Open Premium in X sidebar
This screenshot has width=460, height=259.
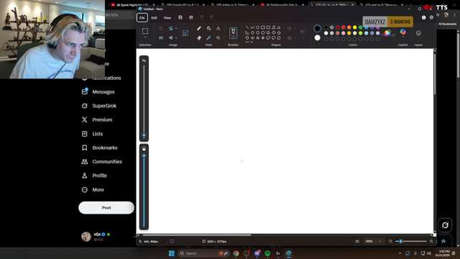(x=97, y=120)
